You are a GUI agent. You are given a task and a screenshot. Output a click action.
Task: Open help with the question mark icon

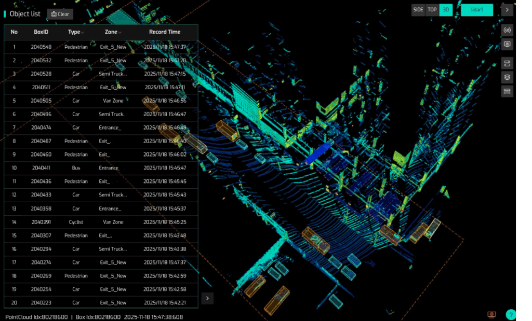coord(511,314)
